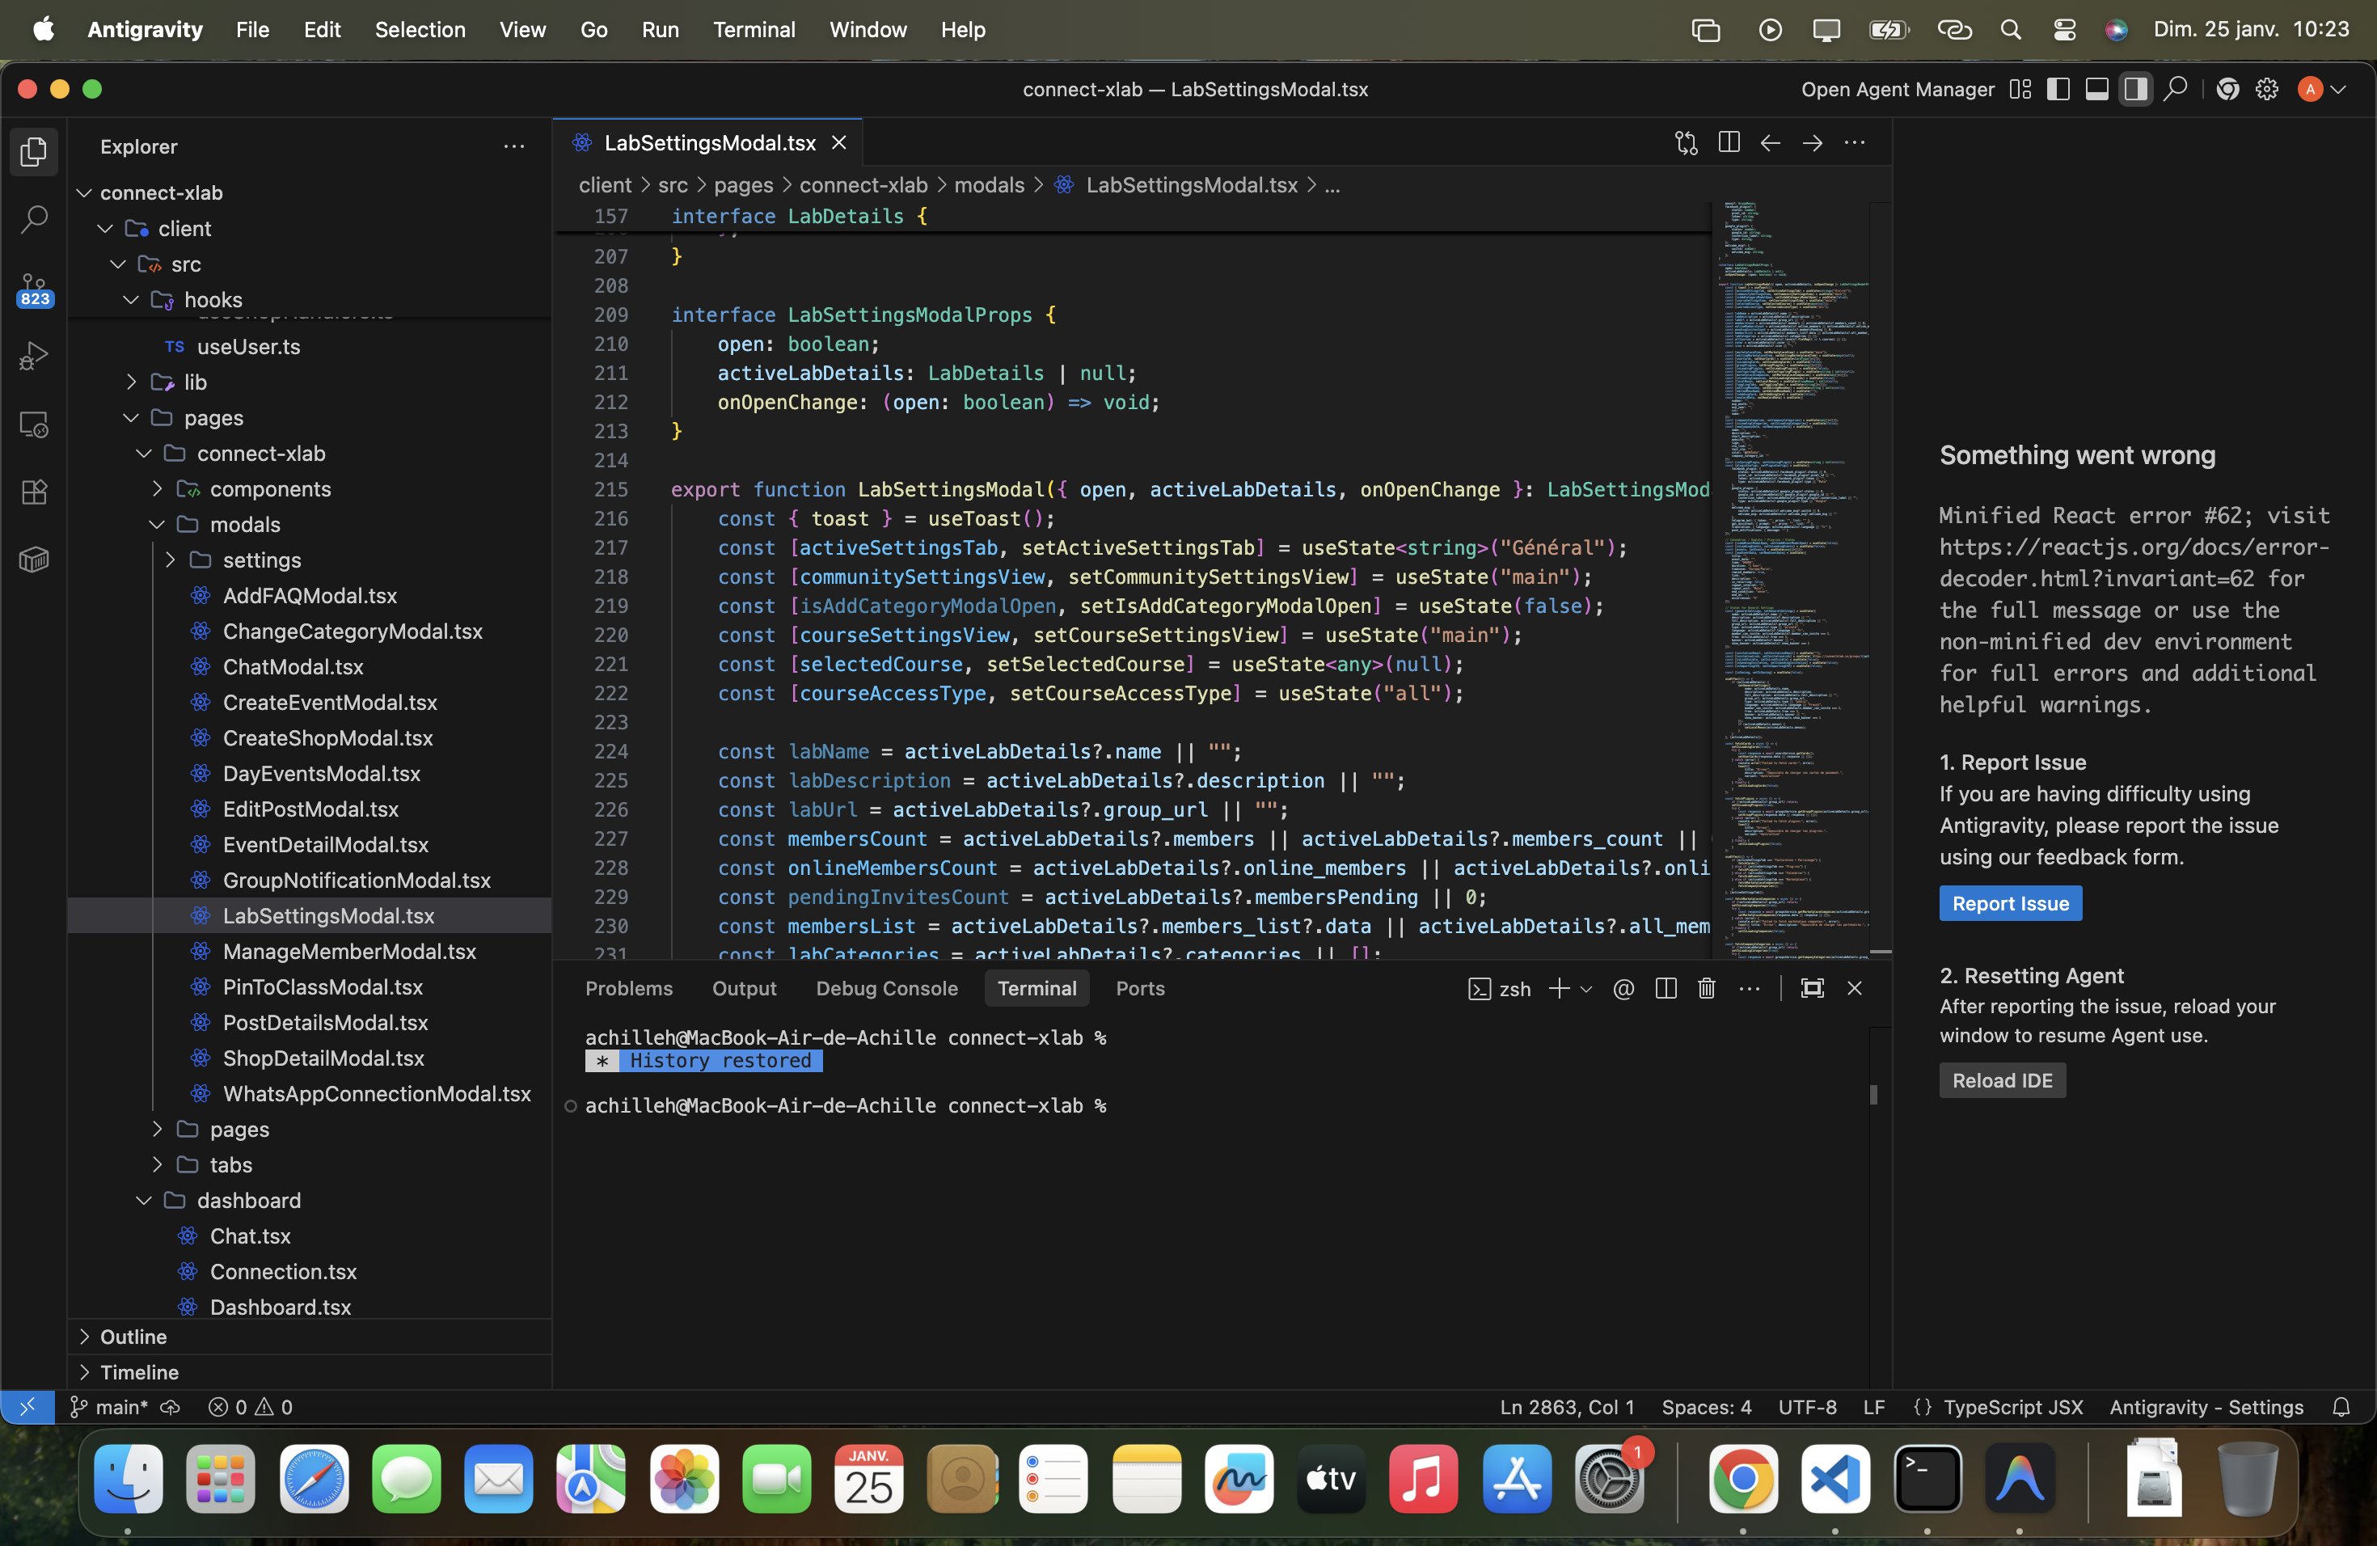The image size is (2377, 1546).
Task: Switch to the Problems panel tab
Action: pyautogui.click(x=628, y=988)
